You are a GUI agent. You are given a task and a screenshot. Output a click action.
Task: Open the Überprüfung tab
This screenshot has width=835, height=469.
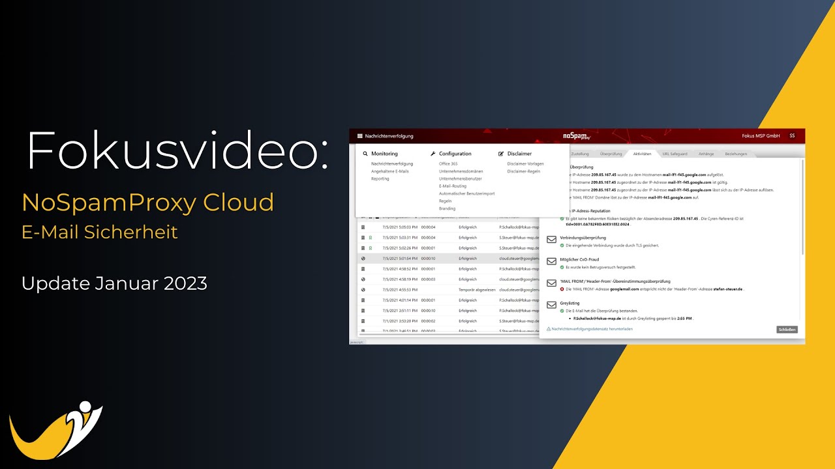(x=611, y=154)
